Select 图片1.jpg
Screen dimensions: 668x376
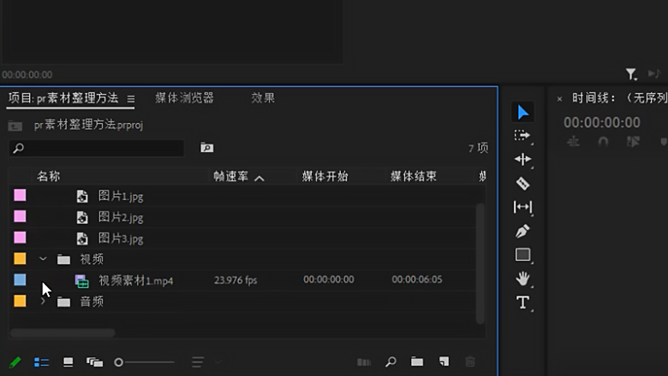pos(121,196)
